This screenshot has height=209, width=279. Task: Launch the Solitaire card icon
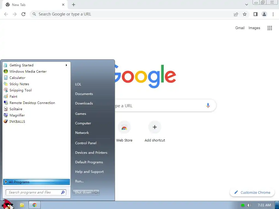(x=6, y=109)
